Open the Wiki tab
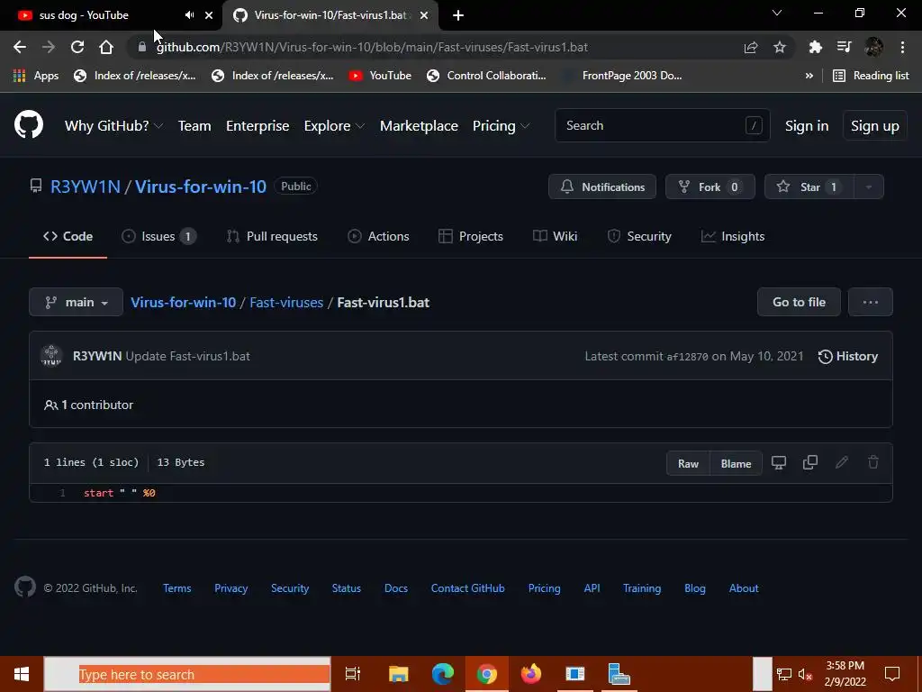The width and height of the screenshot is (922, 692). click(x=555, y=236)
